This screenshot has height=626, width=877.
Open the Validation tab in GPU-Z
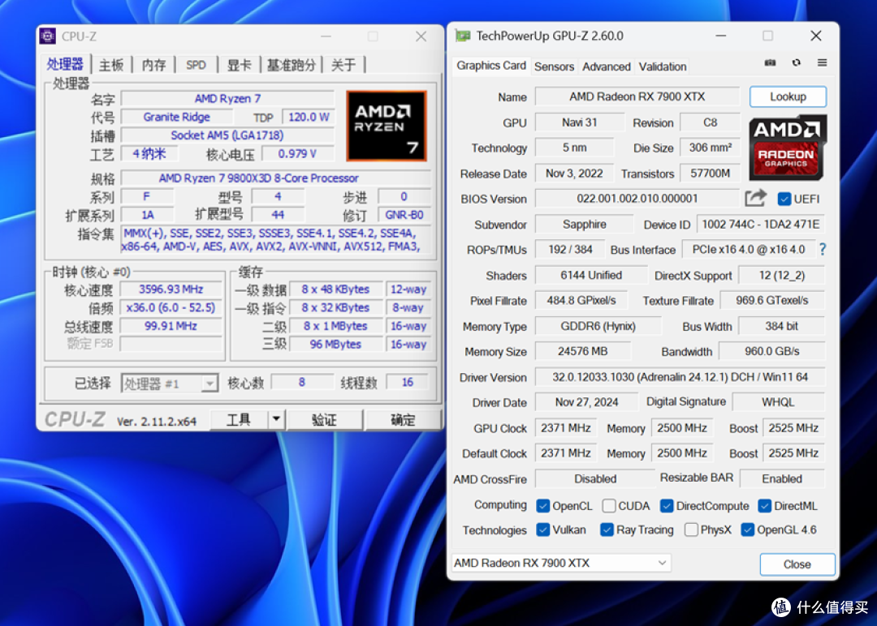tap(663, 66)
